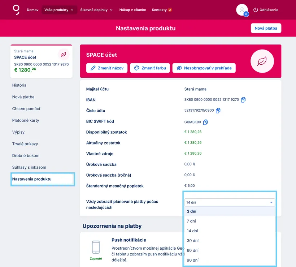Choose 7 dní from the list
Image resolution: width=296 pixels, height=267 pixels.
coord(191,221)
